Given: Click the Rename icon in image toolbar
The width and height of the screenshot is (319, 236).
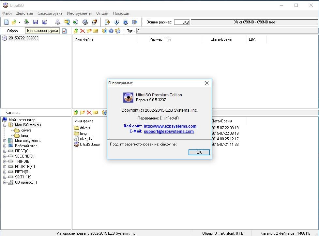Looking at the screenshot, I should click(x=96, y=31).
